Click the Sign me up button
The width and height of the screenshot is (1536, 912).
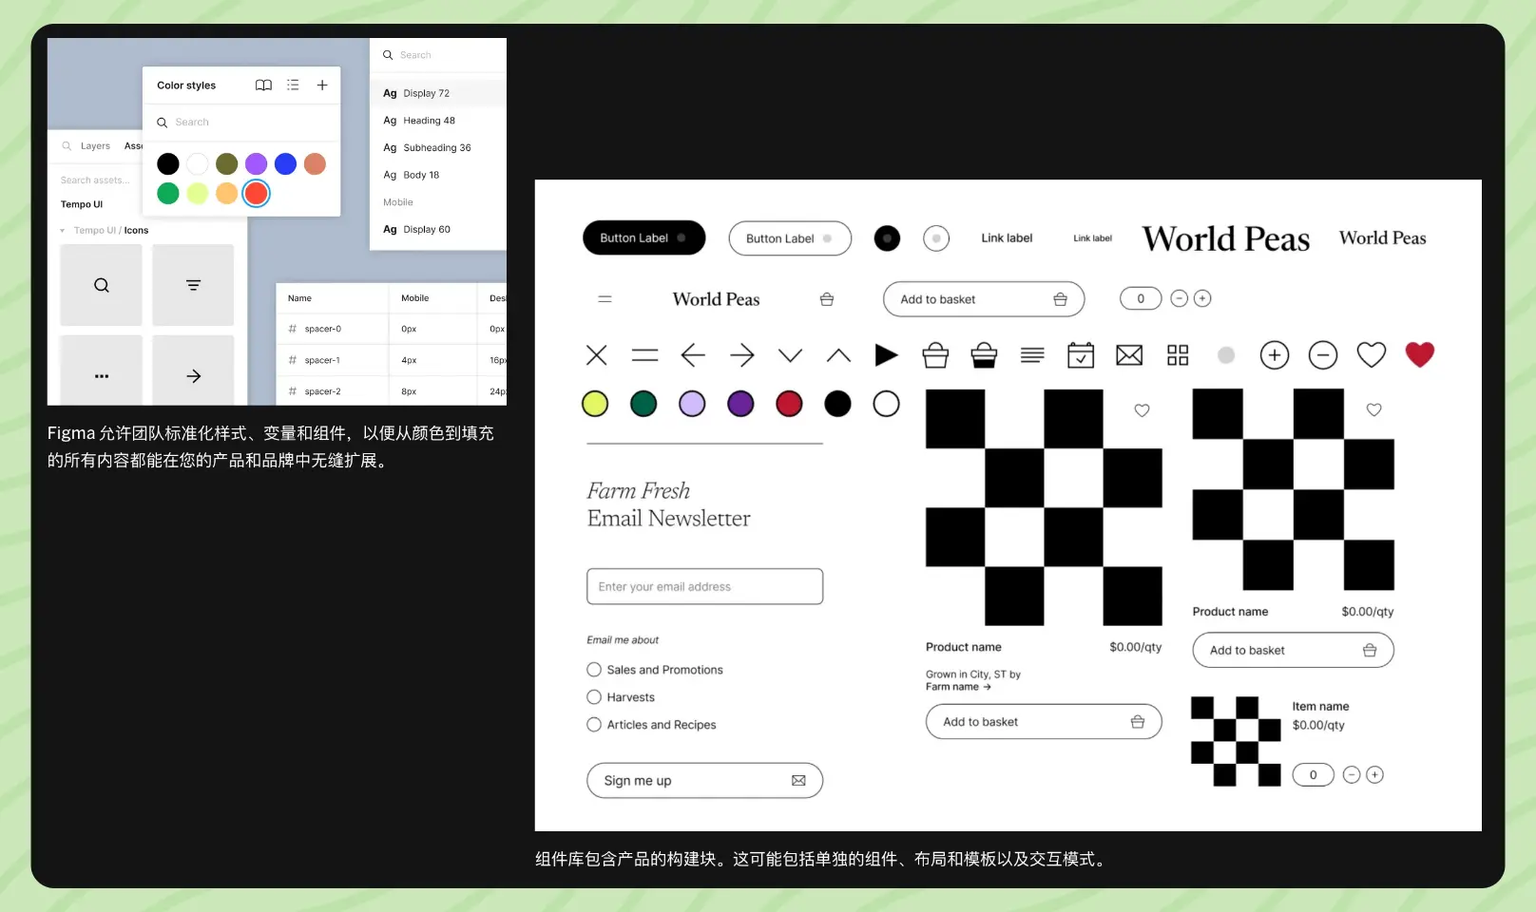(704, 781)
